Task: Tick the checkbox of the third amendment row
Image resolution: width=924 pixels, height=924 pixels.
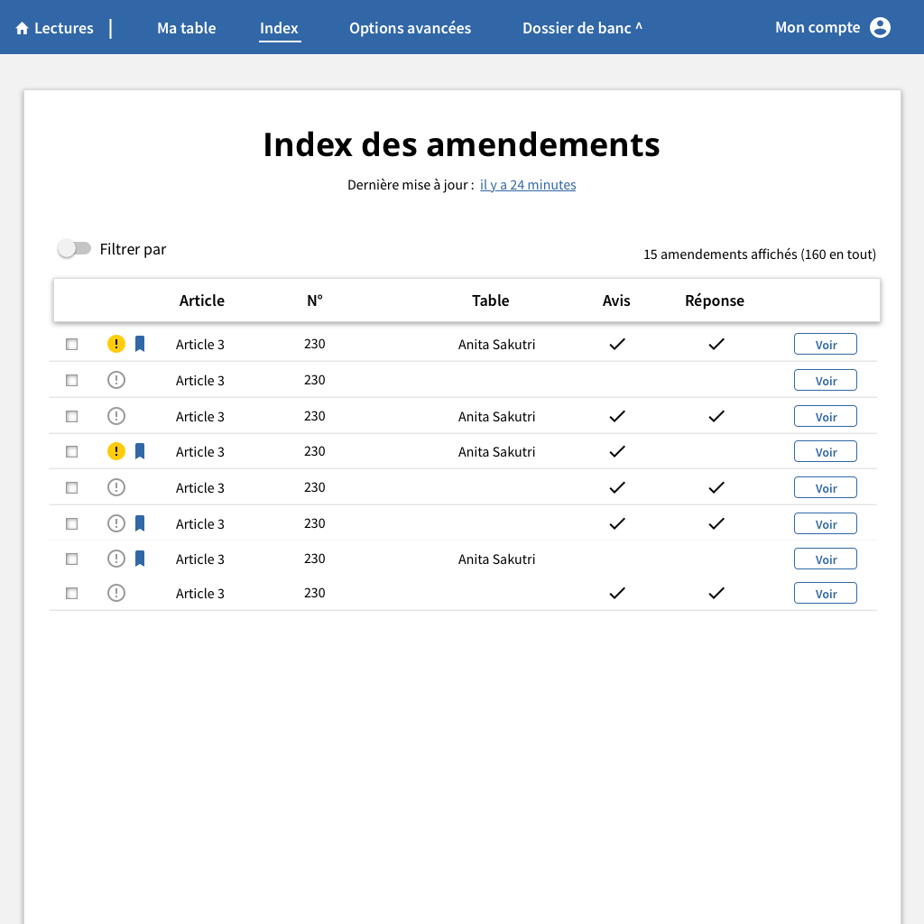Action: pyautogui.click(x=72, y=417)
